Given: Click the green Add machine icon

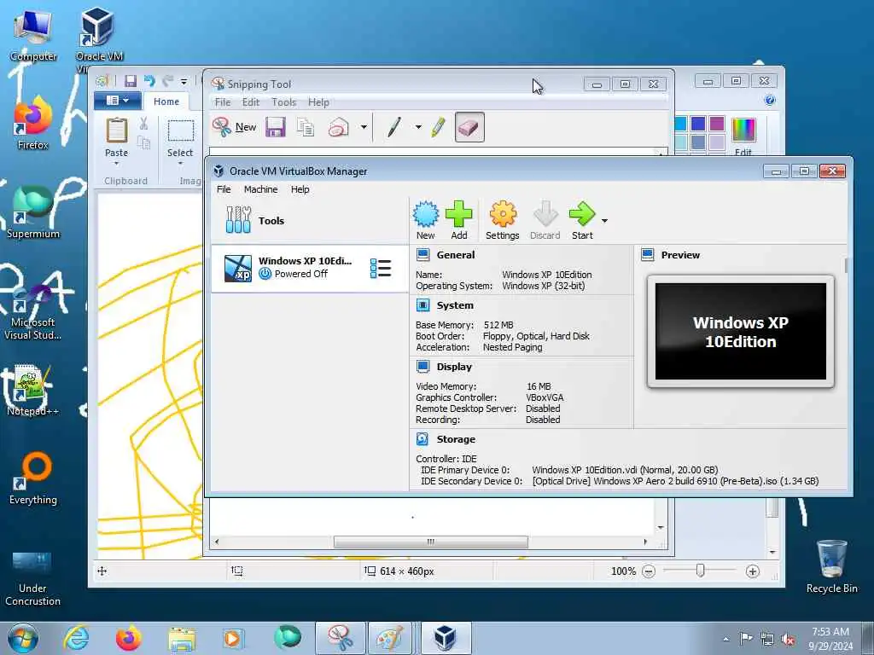Looking at the screenshot, I should (458, 220).
